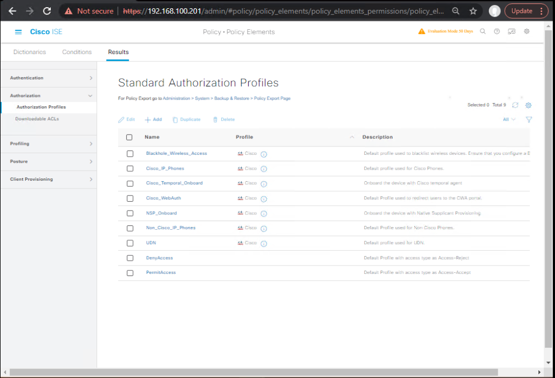555x378 pixels.
Task: Click the browser Update button
Action: (522, 11)
